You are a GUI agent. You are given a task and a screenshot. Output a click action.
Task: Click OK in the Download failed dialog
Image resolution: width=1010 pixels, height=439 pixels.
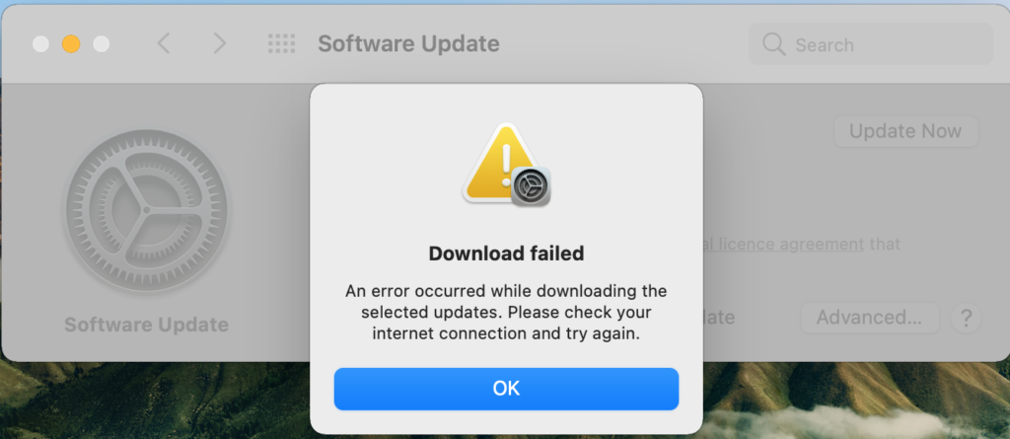(506, 389)
